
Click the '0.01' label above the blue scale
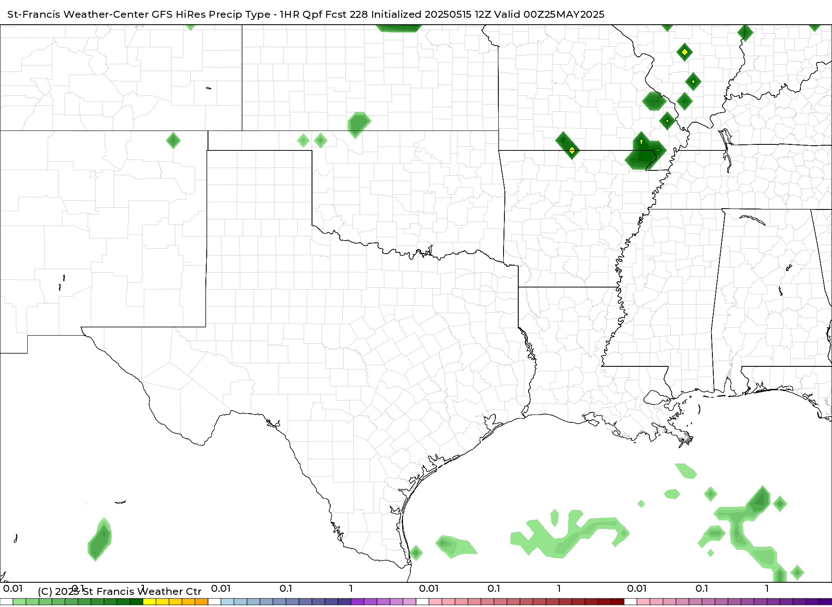221,589
